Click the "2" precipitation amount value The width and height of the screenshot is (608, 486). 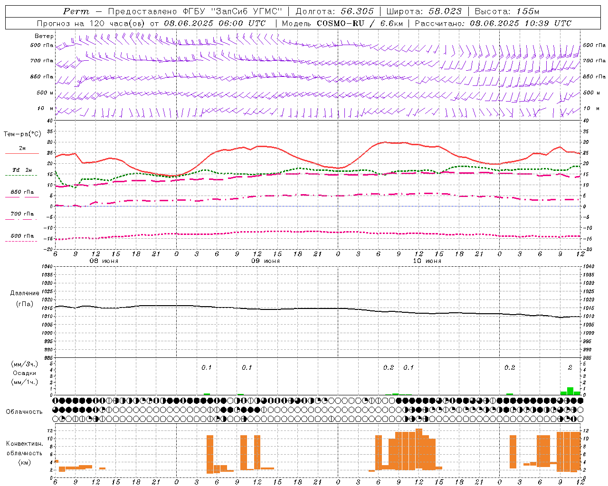click(x=570, y=367)
